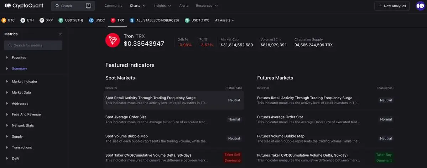Open the All Assets dropdown

click(225, 20)
